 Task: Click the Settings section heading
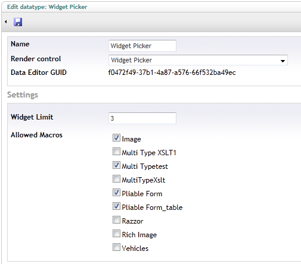23,95
